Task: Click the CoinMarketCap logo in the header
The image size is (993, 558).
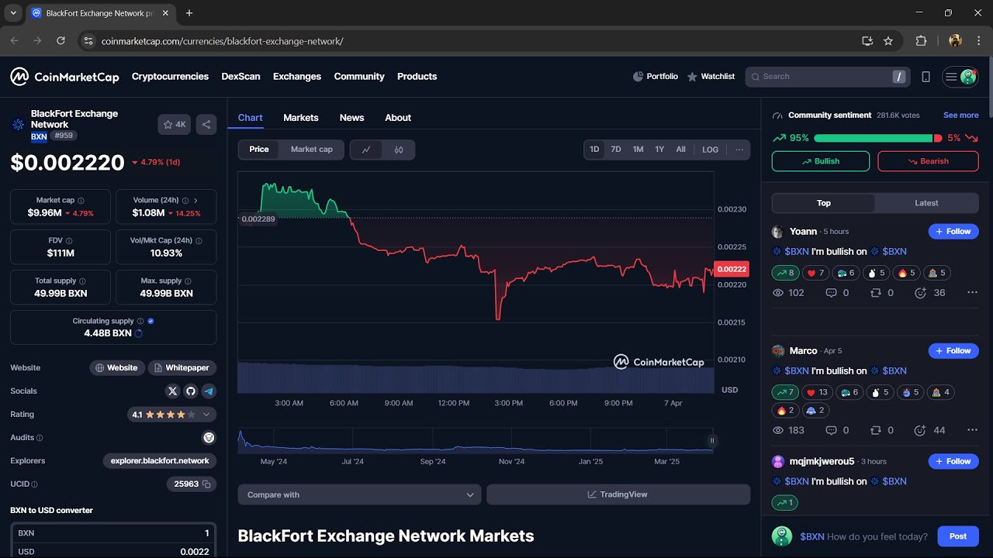Action: (64, 77)
